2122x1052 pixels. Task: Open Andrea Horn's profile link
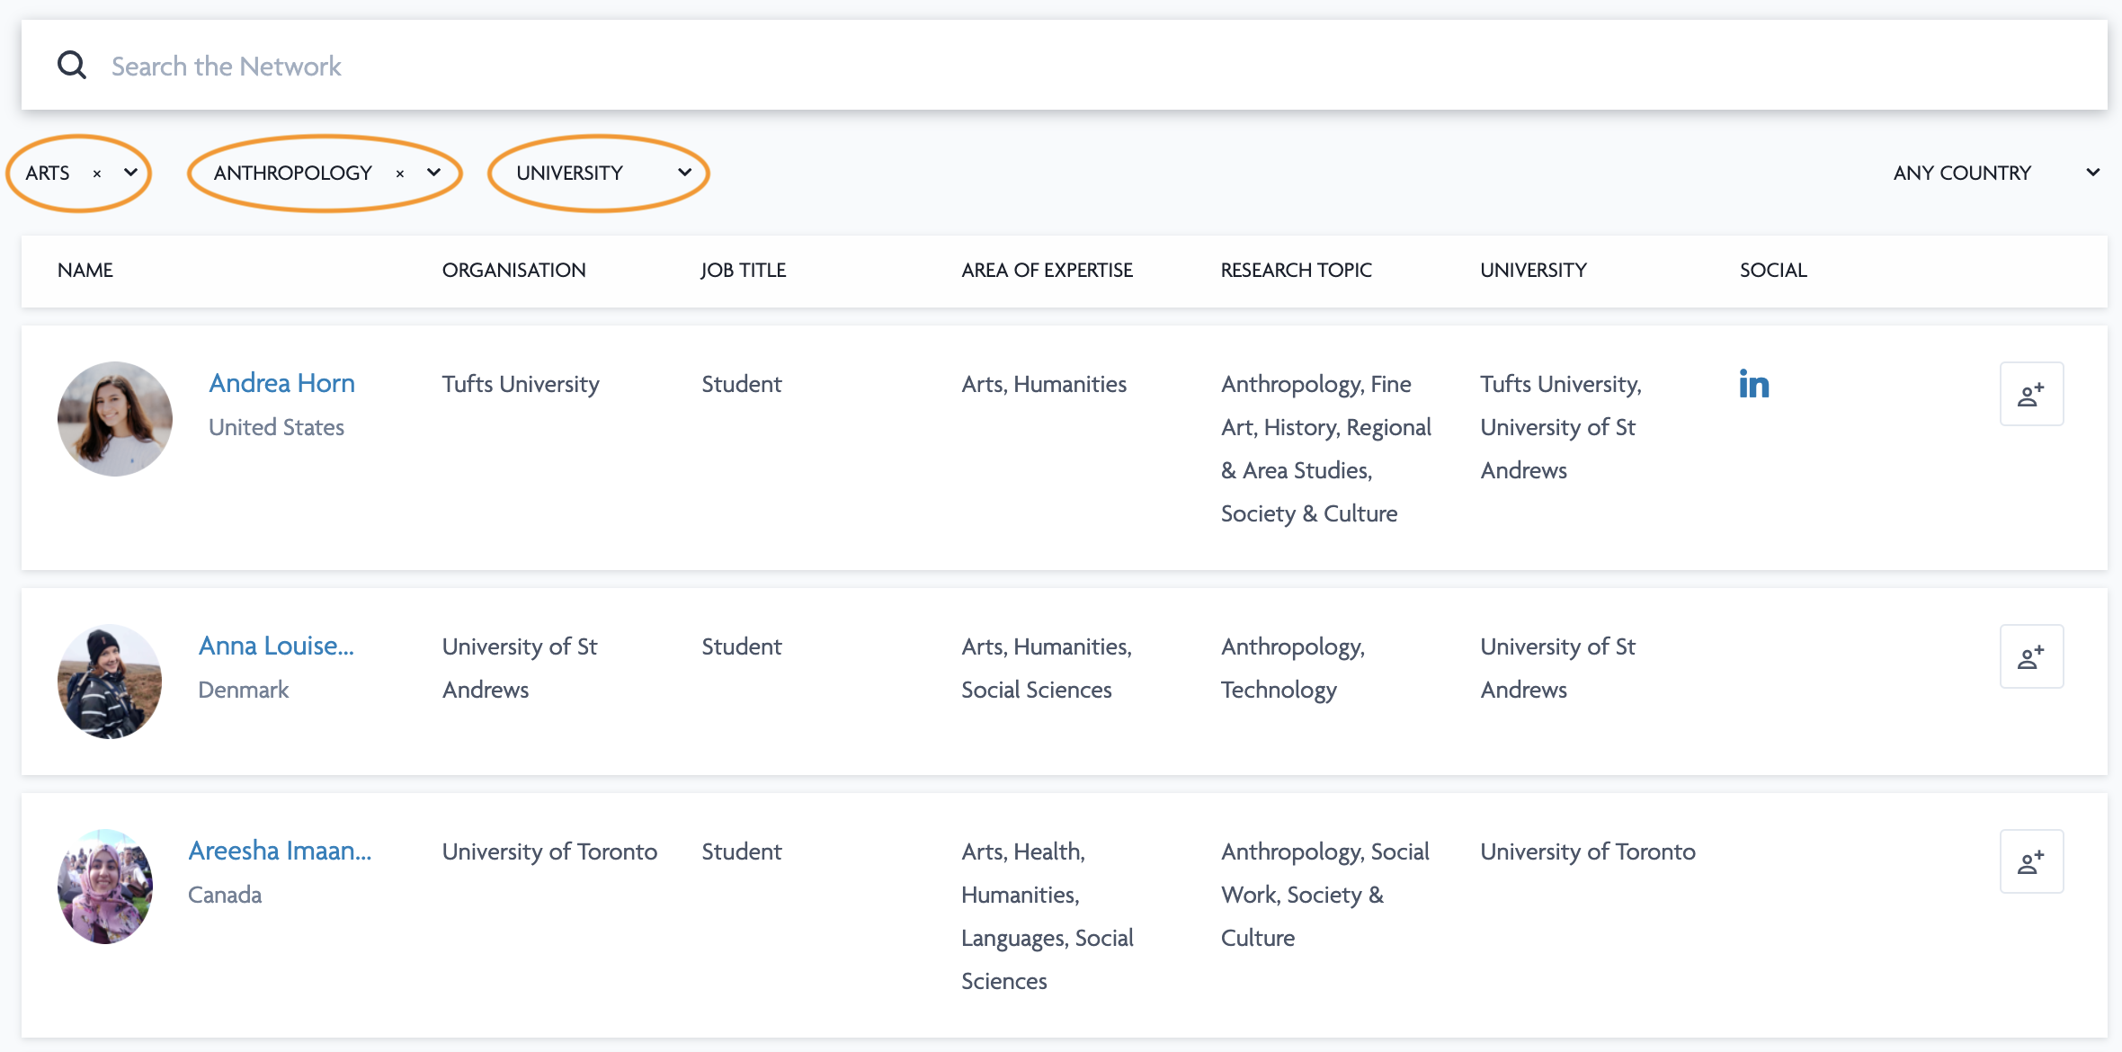281,383
